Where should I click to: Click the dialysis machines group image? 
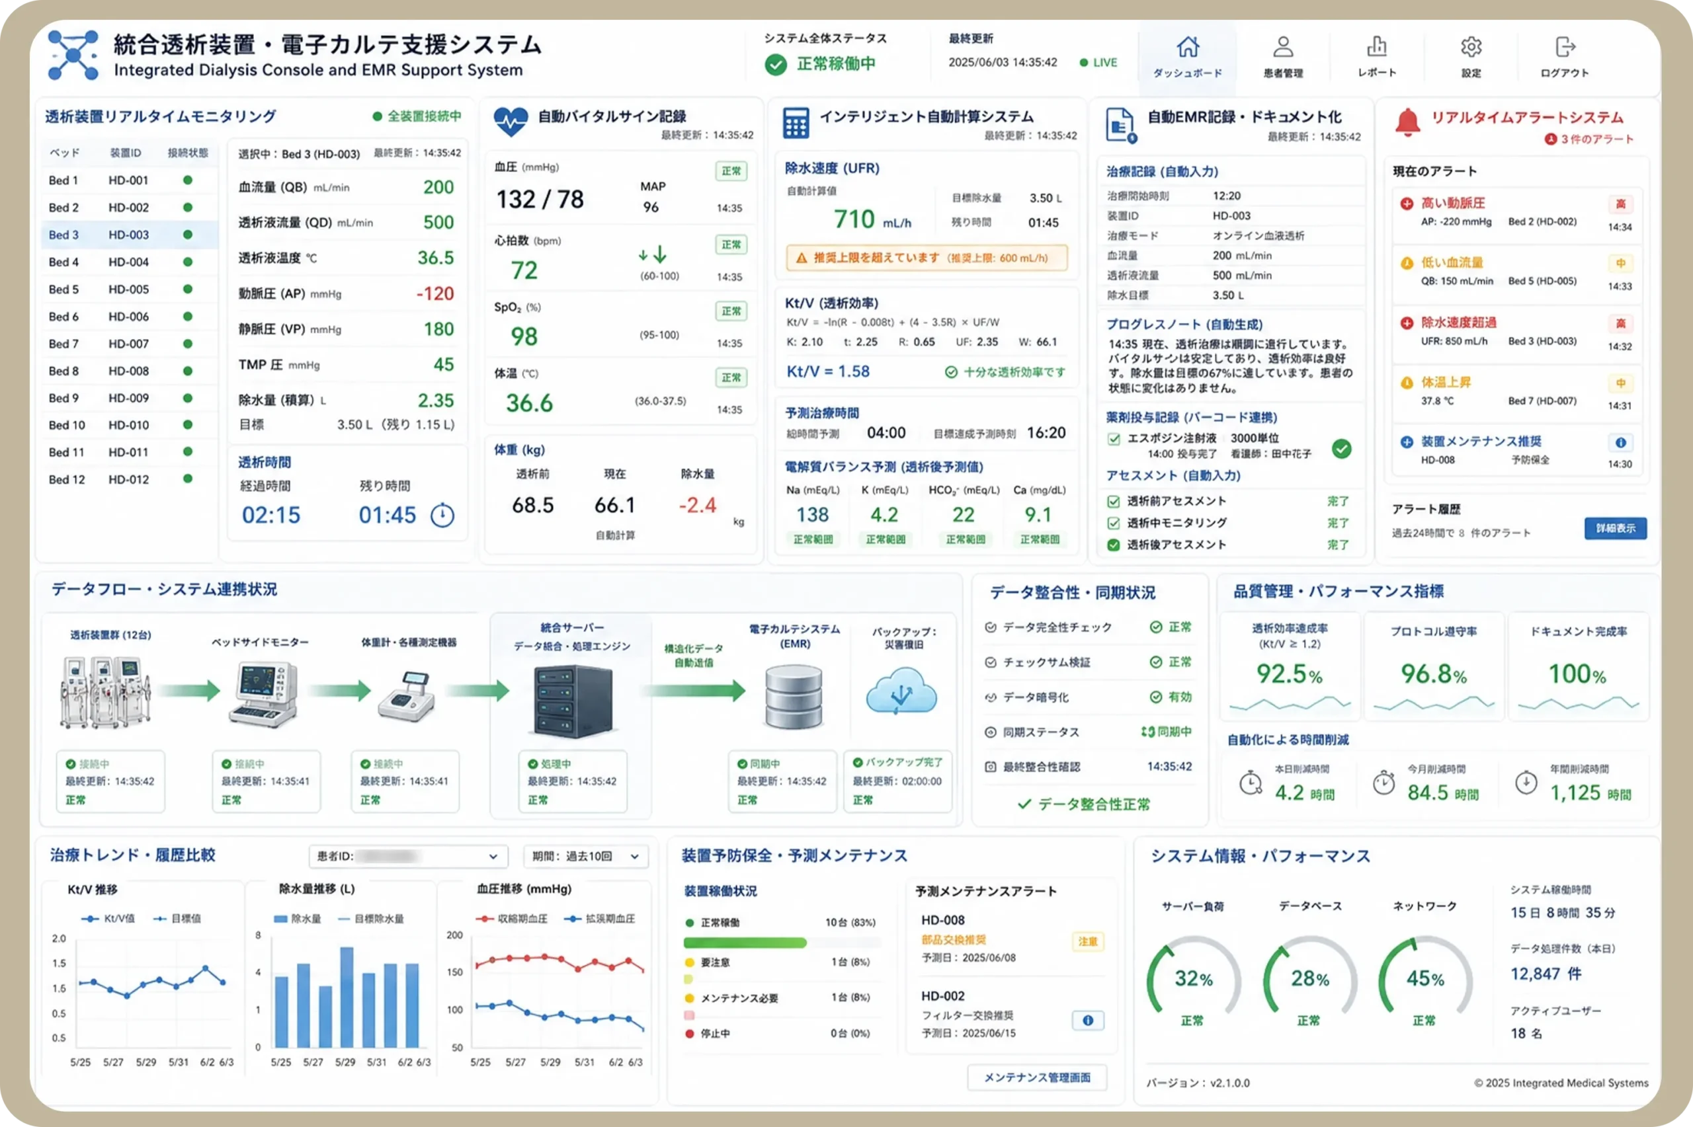click(x=106, y=691)
